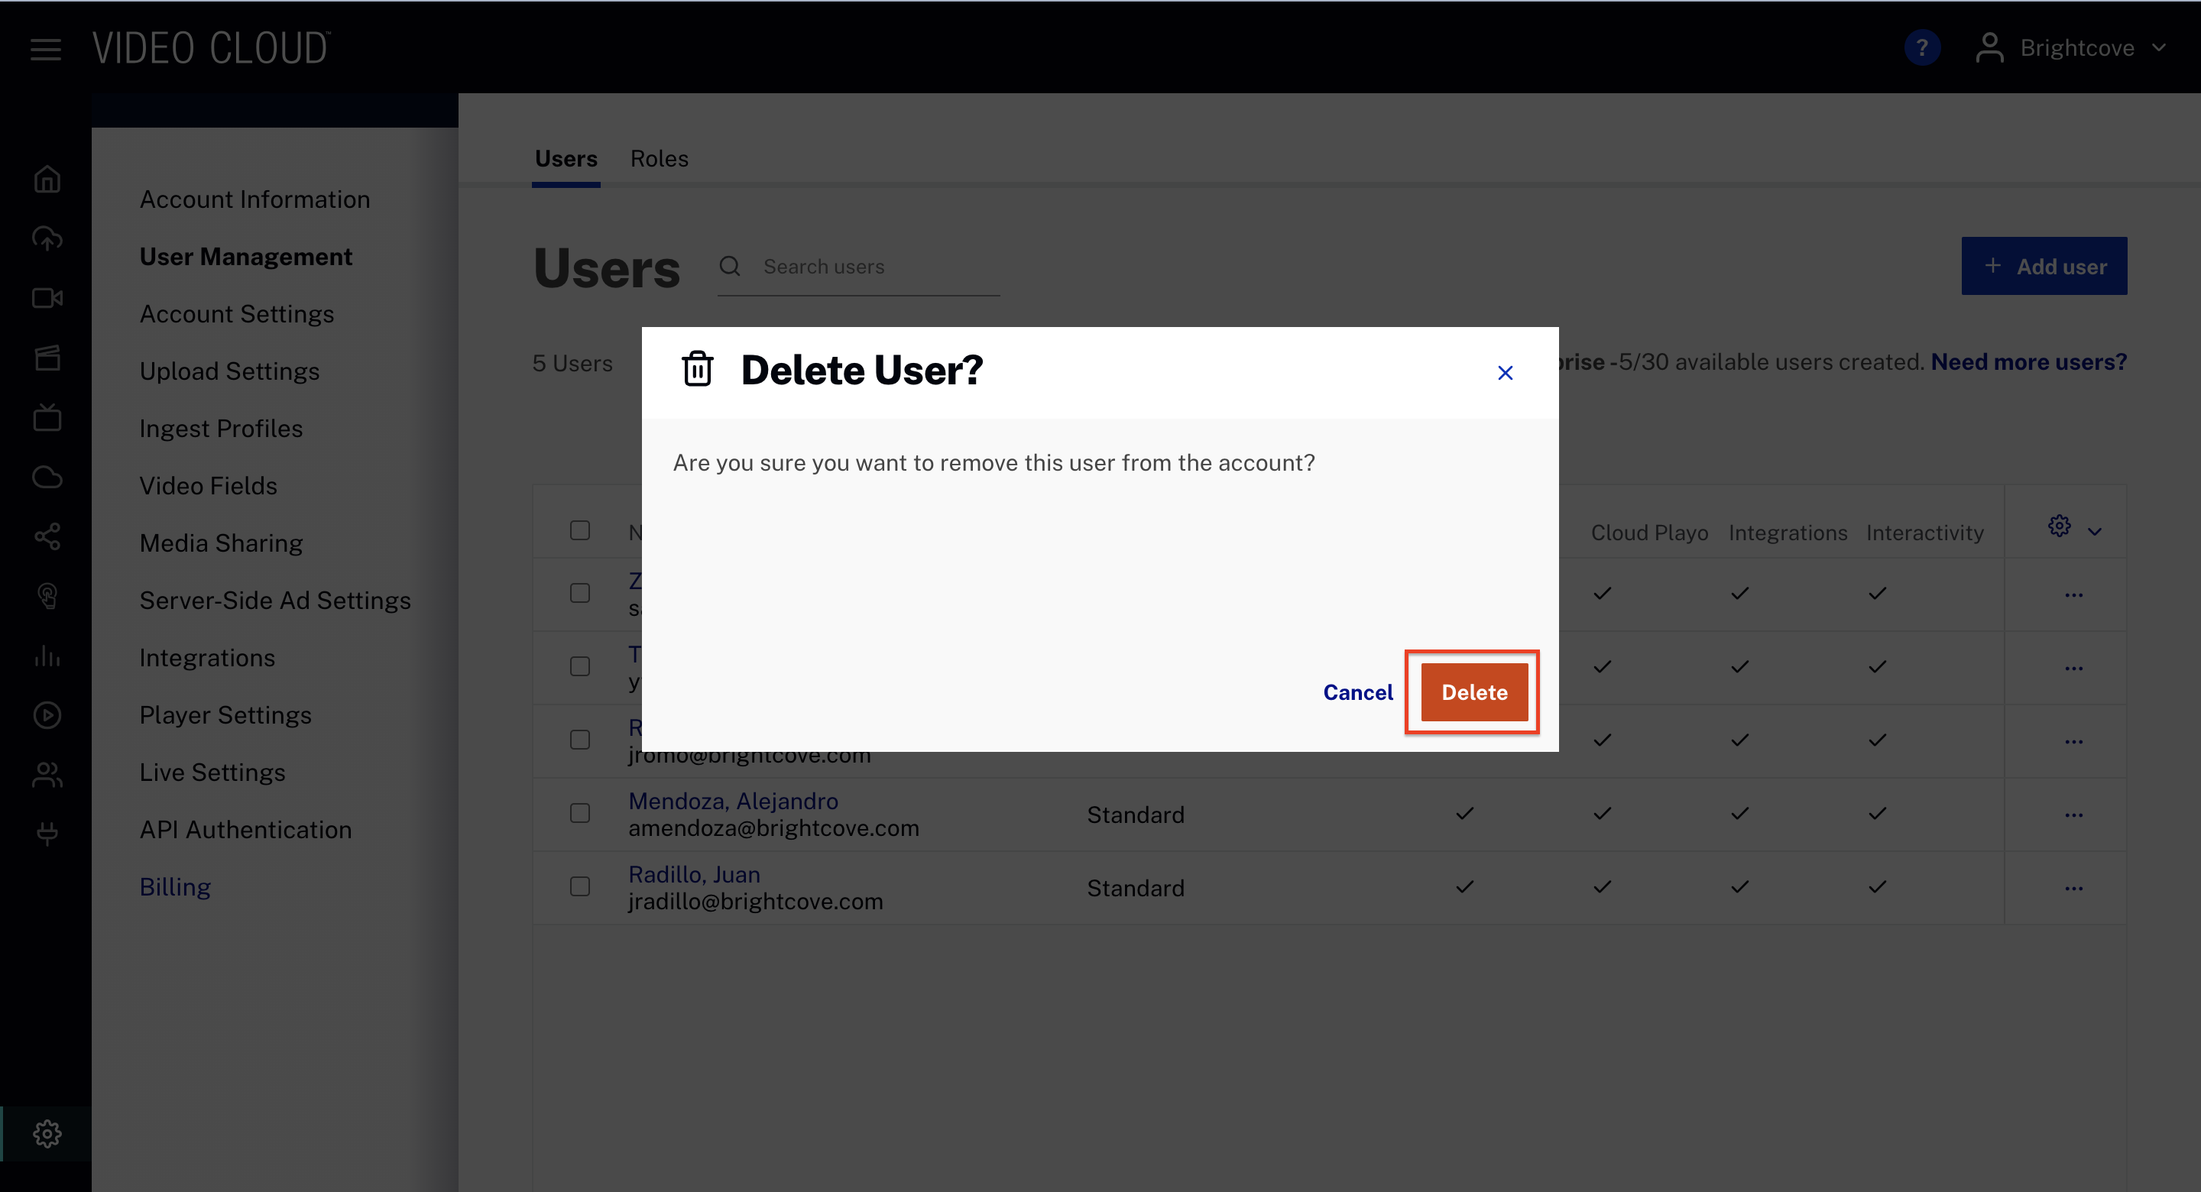Screen dimensions: 2201x1192
Task: Open Ingest Profiles in admin menu
Action: [x=220, y=428]
